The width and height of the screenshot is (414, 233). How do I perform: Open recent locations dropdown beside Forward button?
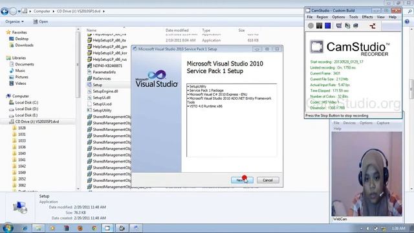tap(19, 12)
